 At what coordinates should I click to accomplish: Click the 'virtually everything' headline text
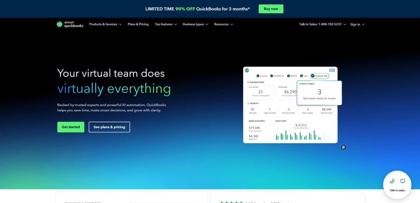pos(114,88)
